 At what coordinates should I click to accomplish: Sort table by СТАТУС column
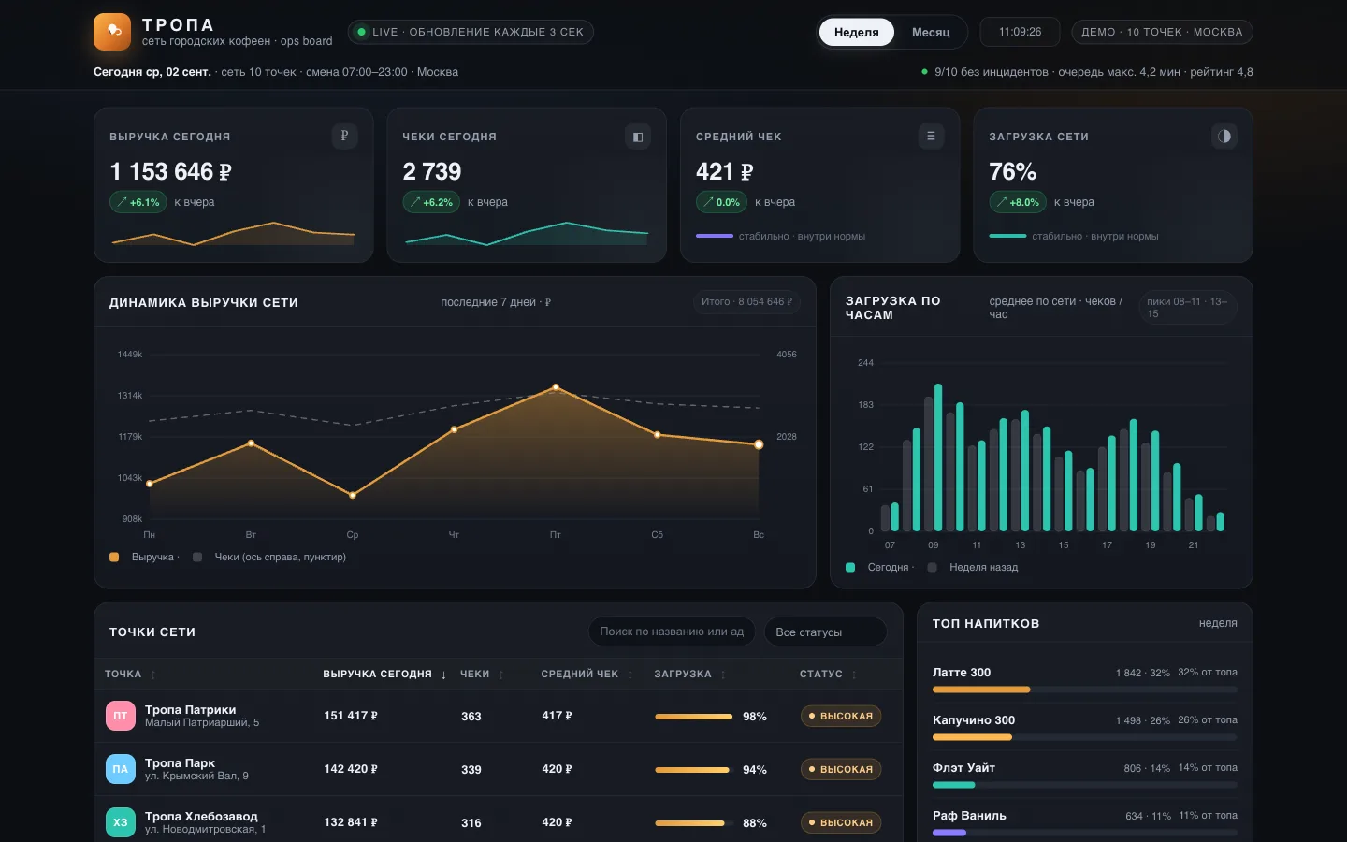click(828, 675)
